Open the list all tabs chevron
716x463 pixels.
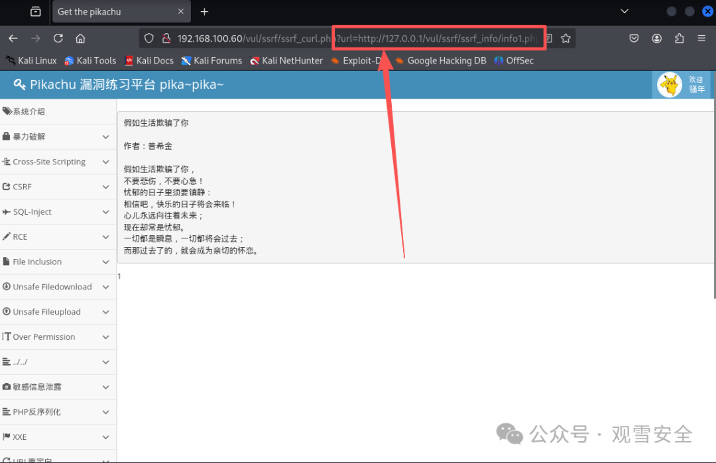625,11
